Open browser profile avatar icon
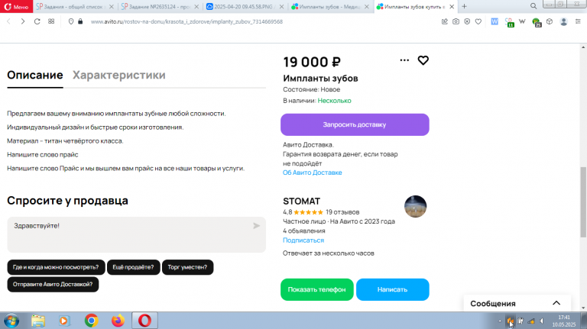 tap(563, 21)
